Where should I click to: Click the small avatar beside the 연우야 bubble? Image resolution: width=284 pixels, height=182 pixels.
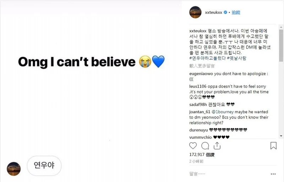14,169
